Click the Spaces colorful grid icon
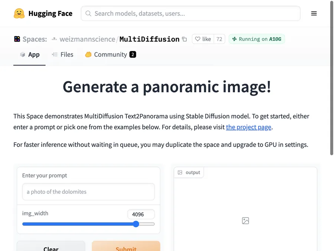The height and width of the screenshot is (251, 334). pos(17,39)
